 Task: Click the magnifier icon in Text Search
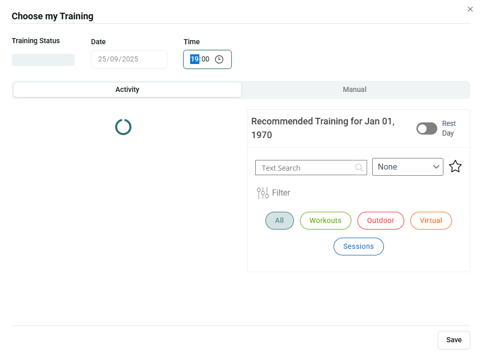tap(359, 168)
